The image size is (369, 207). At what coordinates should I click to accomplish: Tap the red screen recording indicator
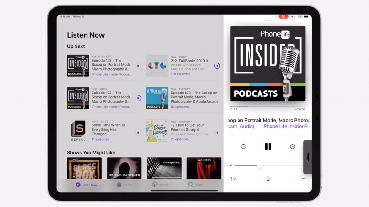pyautogui.click(x=283, y=17)
